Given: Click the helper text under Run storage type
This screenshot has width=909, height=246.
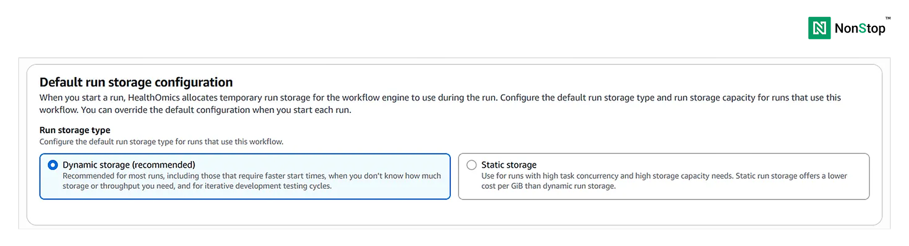Looking at the screenshot, I should tap(161, 142).
